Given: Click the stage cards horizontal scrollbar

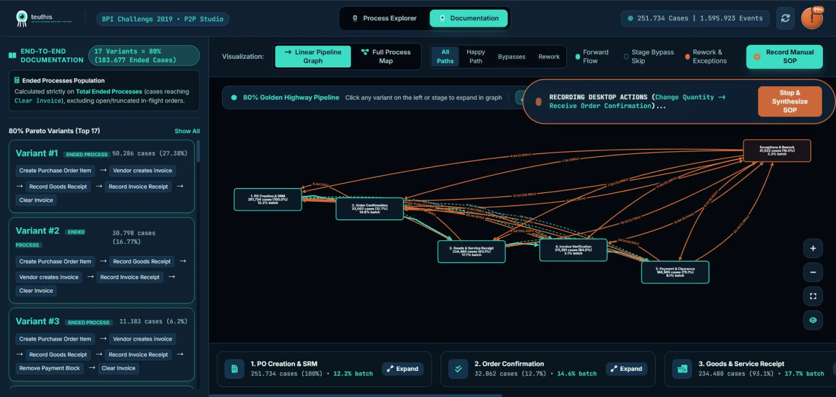Looking at the screenshot, I should coord(355,395).
